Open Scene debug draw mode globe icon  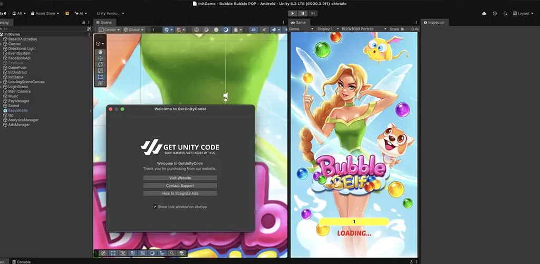197,30
